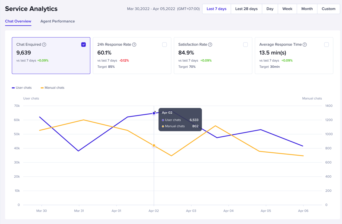Click help icon beside 24h Response Rate
The width and height of the screenshot is (342, 224).
(x=134, y=45)
